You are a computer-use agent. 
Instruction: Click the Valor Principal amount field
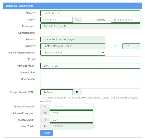(71, 107)
